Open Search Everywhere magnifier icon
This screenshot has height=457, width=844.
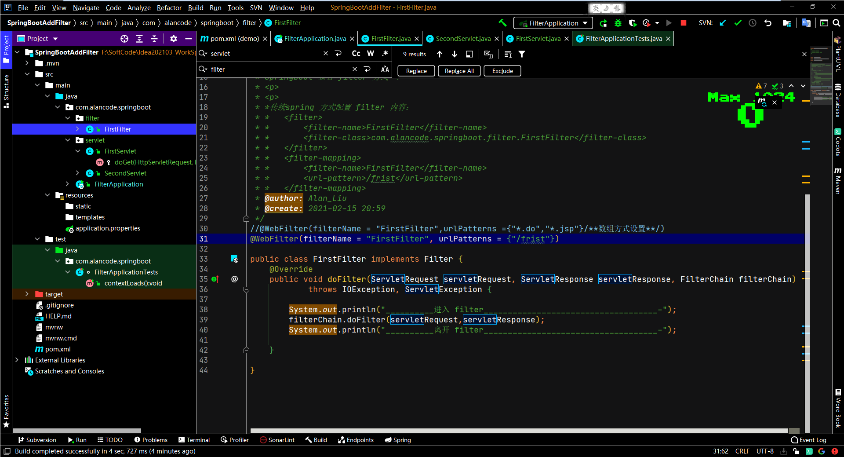837,23
